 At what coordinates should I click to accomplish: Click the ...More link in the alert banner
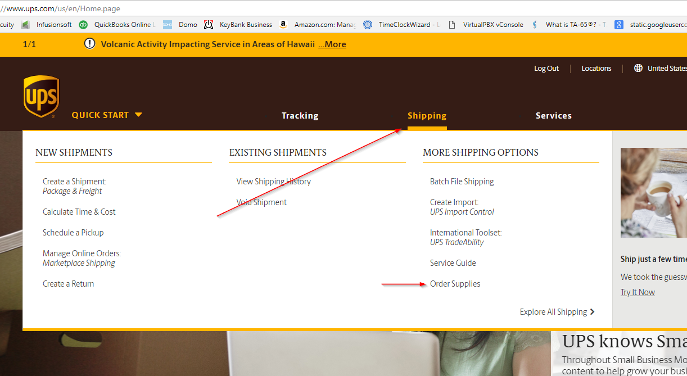pos(332,44)
